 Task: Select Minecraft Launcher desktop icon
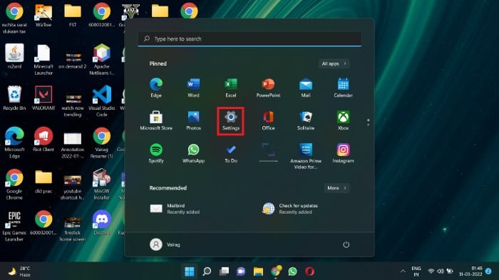tap(43, 60)
